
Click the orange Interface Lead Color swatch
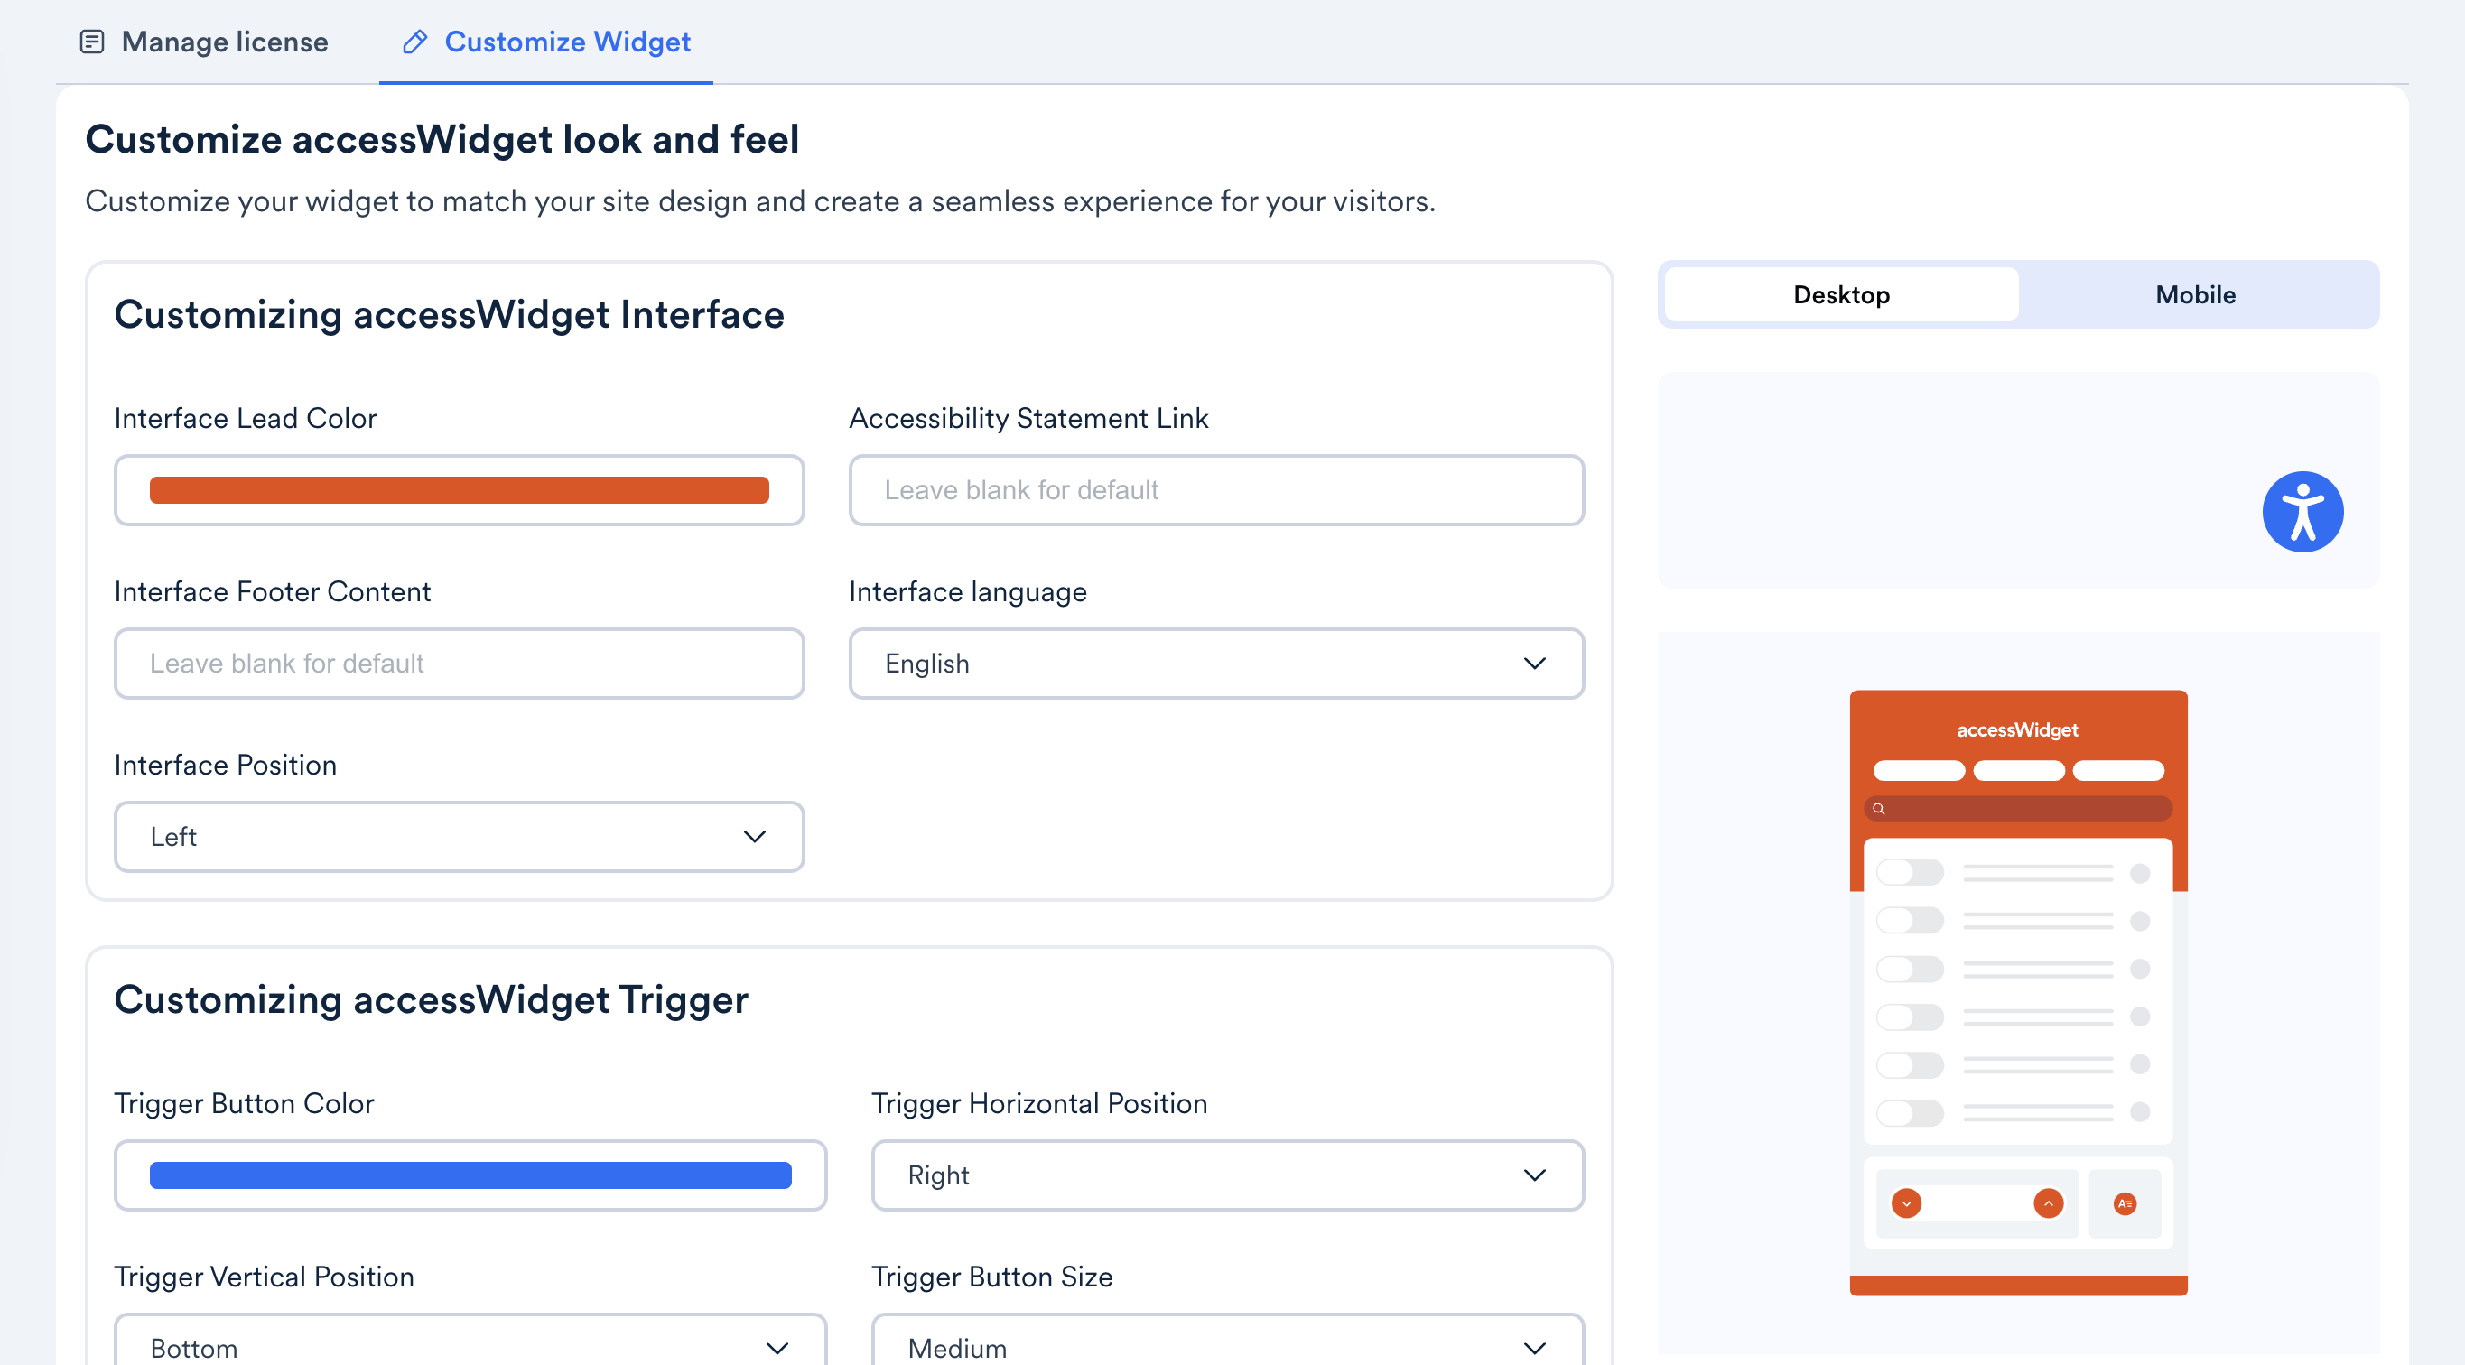(x=459, y=489)
